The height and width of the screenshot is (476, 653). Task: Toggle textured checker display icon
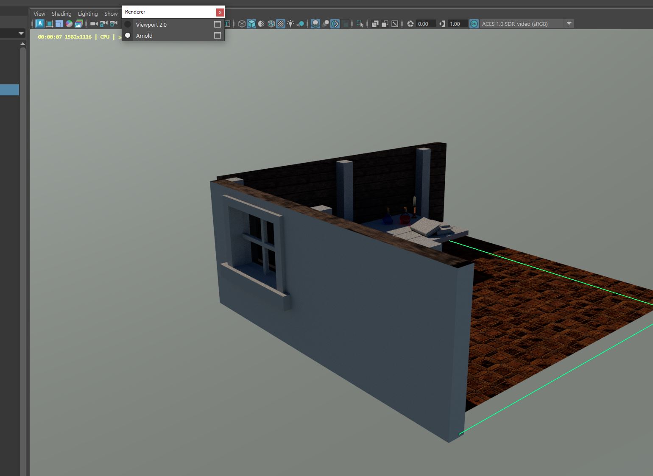(x=281, y=24)
